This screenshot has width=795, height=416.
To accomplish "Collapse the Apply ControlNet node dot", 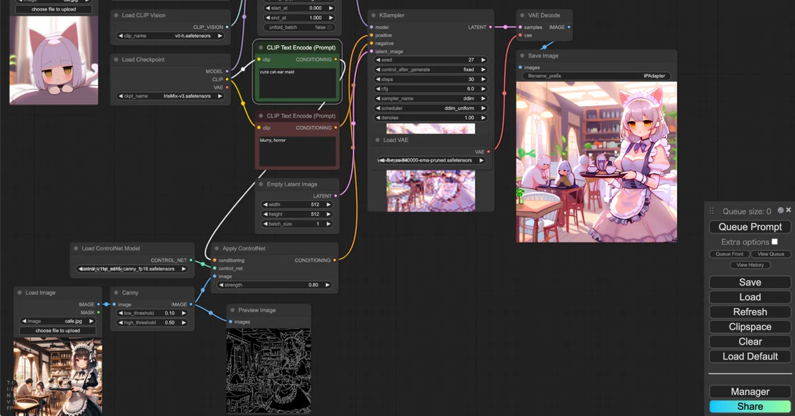I will tap(216, 248).
